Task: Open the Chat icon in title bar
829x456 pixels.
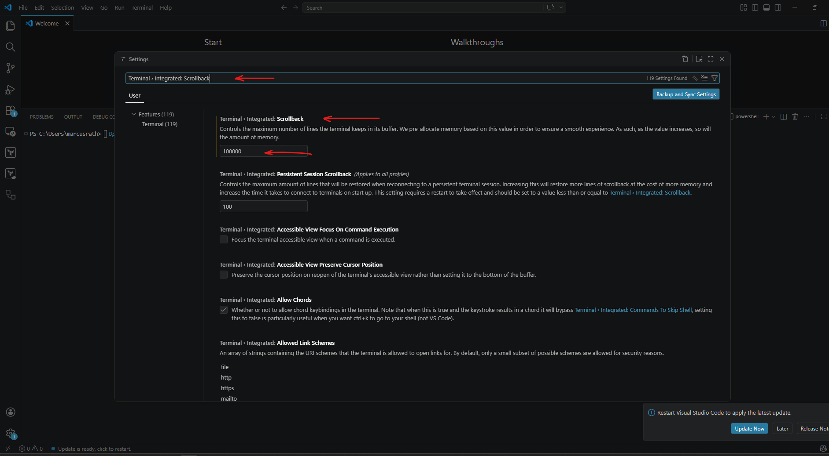Action: [550, 7]
